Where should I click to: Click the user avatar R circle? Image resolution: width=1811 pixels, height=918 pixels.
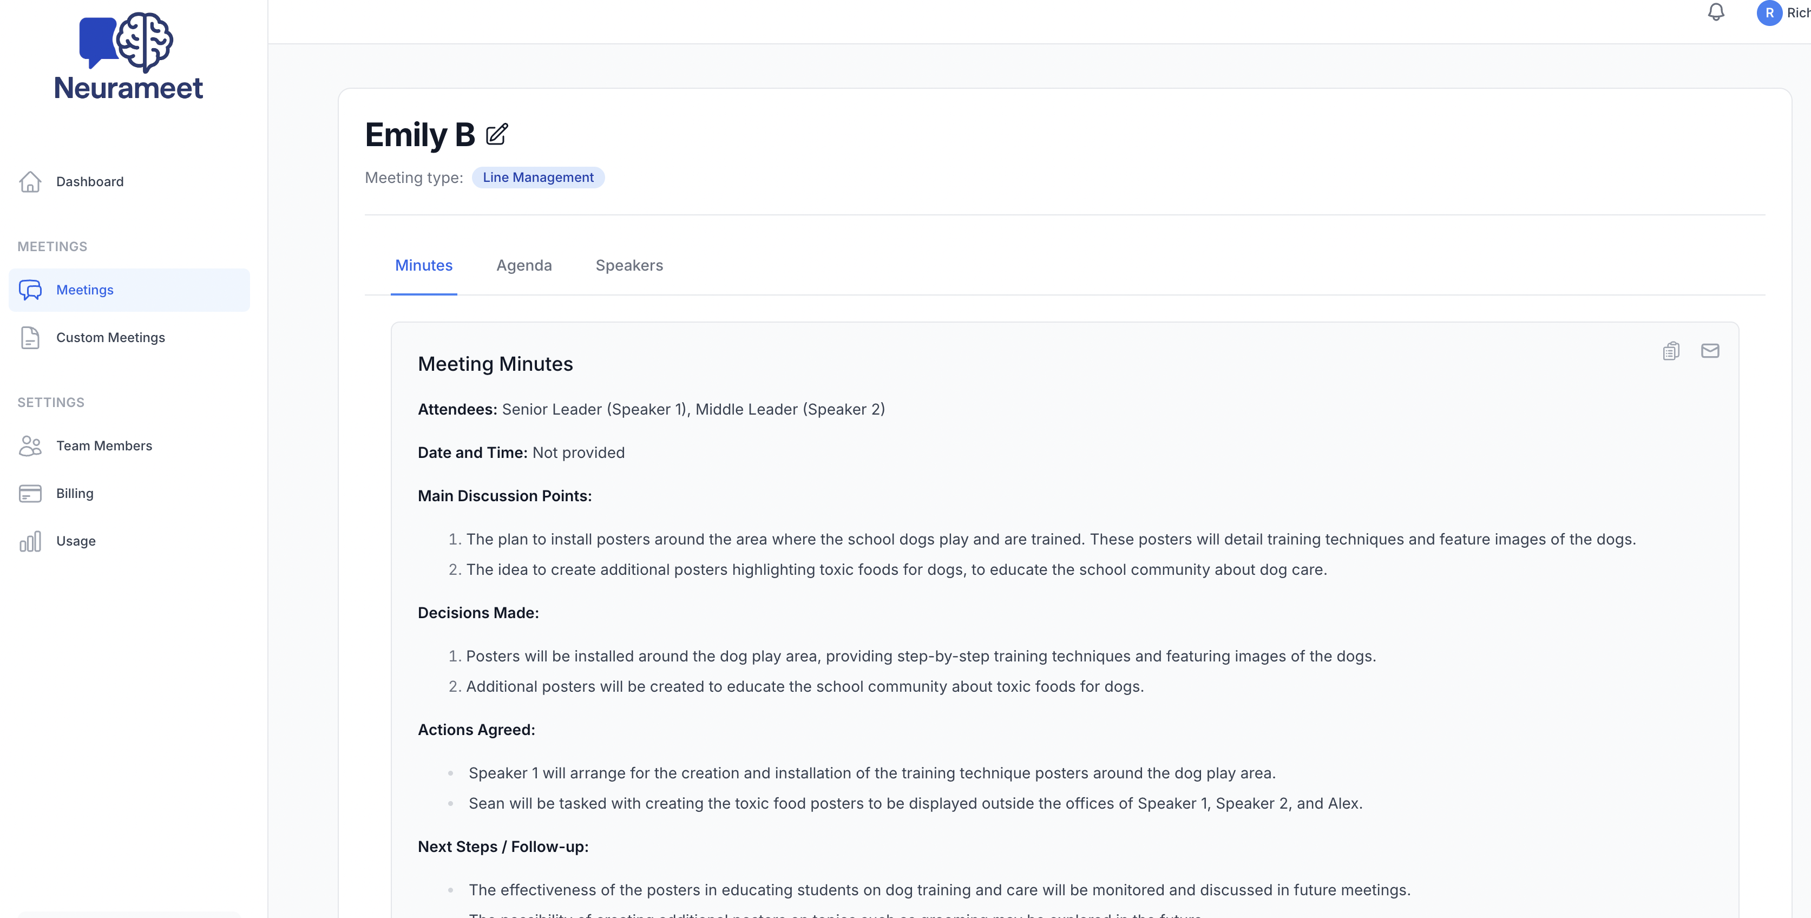pos(1769,12)
